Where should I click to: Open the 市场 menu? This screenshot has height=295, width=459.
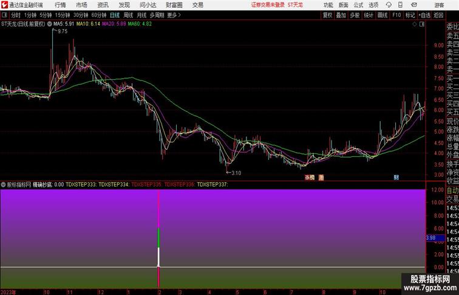click(x=81, y=5)
